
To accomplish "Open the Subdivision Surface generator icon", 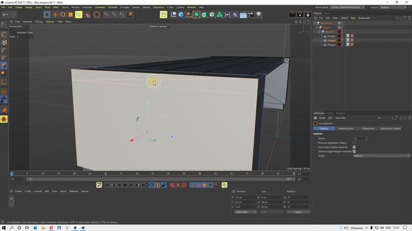I will point(196,15).
